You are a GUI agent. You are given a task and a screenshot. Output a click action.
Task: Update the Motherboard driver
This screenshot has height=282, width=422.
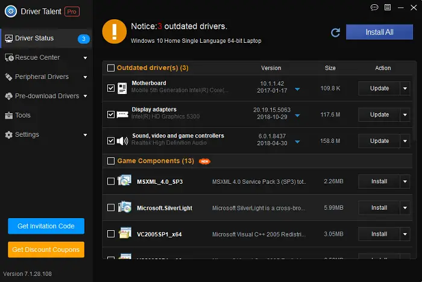tap(379, 89)
